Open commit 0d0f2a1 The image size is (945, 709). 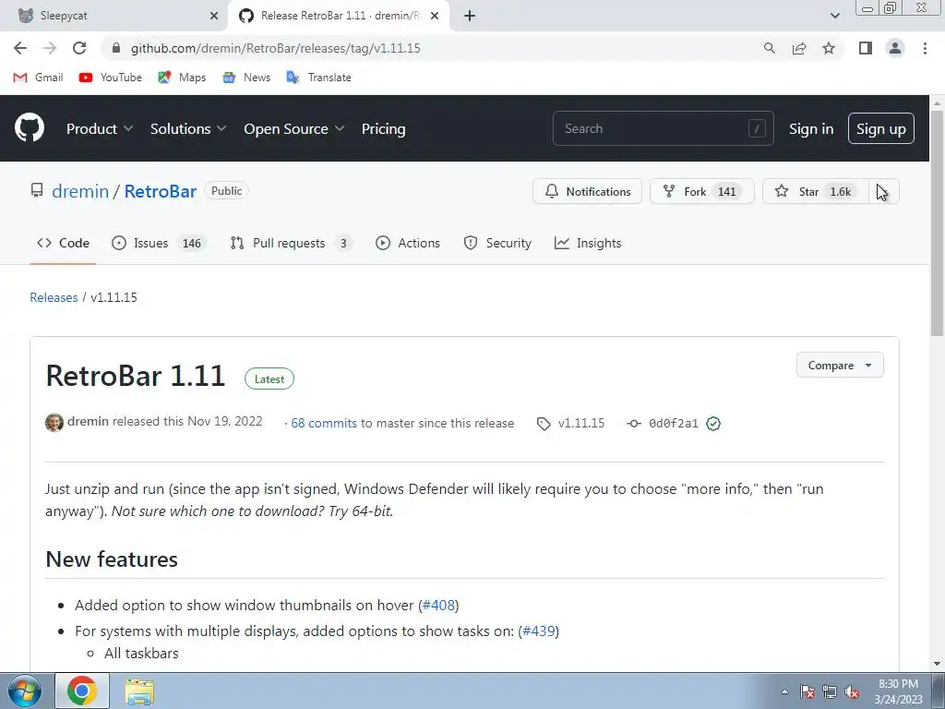pos(673,423)
